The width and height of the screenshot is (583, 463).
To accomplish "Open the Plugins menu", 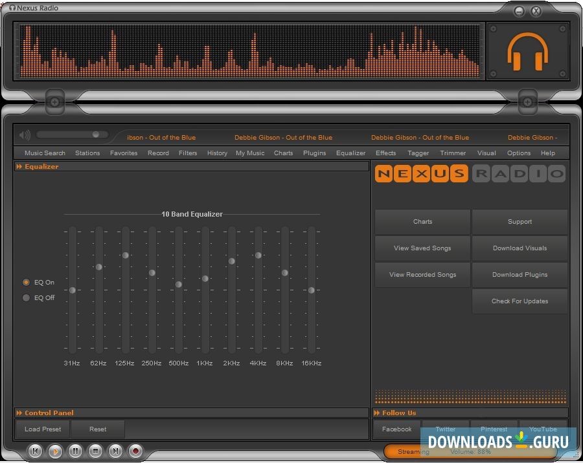I will click(x=314, y=153).
